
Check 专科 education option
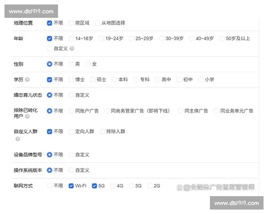click(136, 80)
